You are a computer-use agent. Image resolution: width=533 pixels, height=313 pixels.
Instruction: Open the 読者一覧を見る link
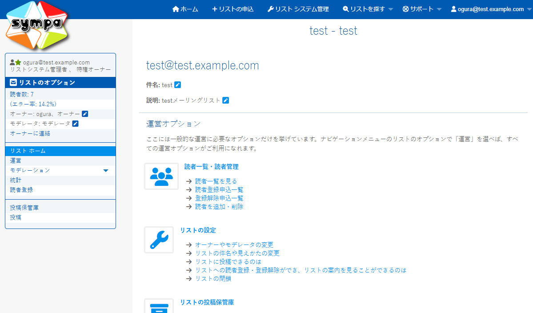(216, 181)
